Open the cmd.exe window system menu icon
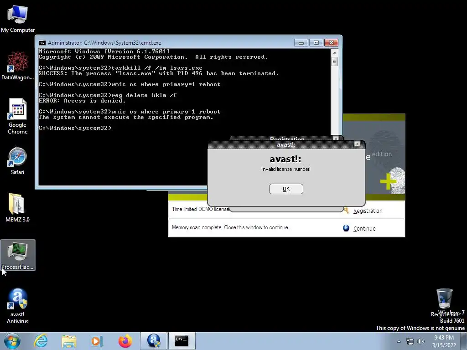Viewport: 467px width, 350px height. click(42, 43)
